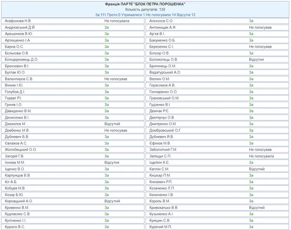The width and height of the screenshot is (291, 230).
Task: Select deputy Агафонова Н.В. name
Action: click(18, 21)
